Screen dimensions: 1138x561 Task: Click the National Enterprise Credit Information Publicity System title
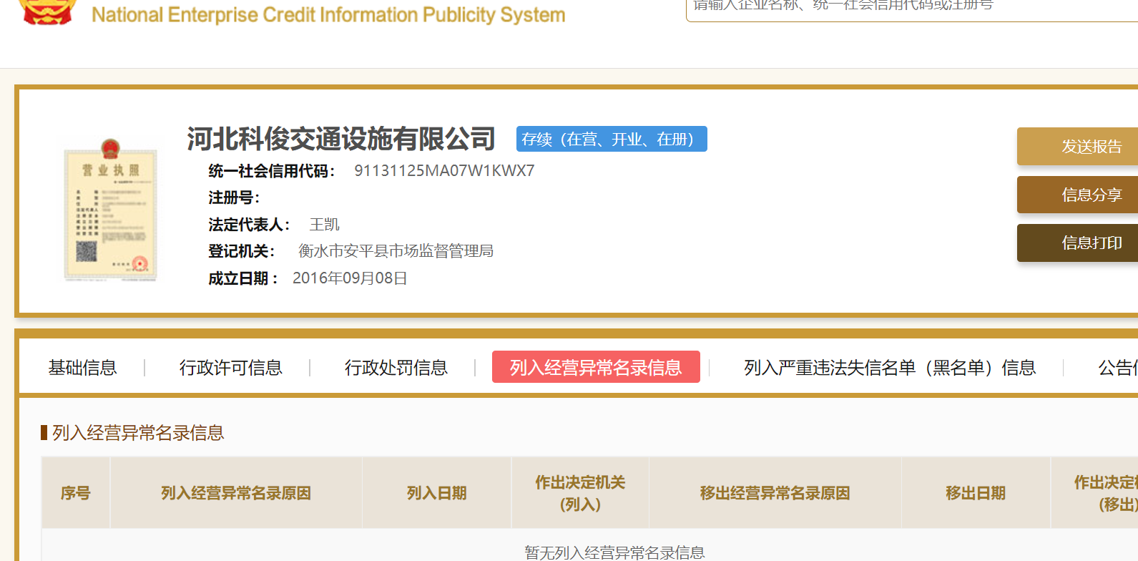(x=328, y=14)
